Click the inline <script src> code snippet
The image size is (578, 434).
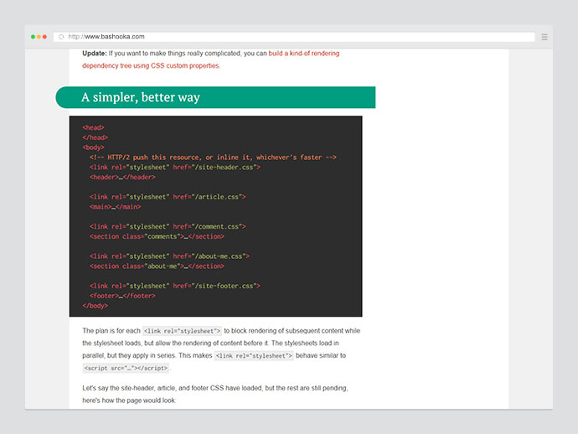click(126, 368)
